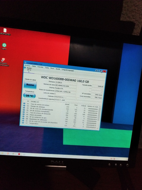142x190 pixels.
Task: Click the disk model title WDC WD1600BB-00DWA0
Action: 58,78
